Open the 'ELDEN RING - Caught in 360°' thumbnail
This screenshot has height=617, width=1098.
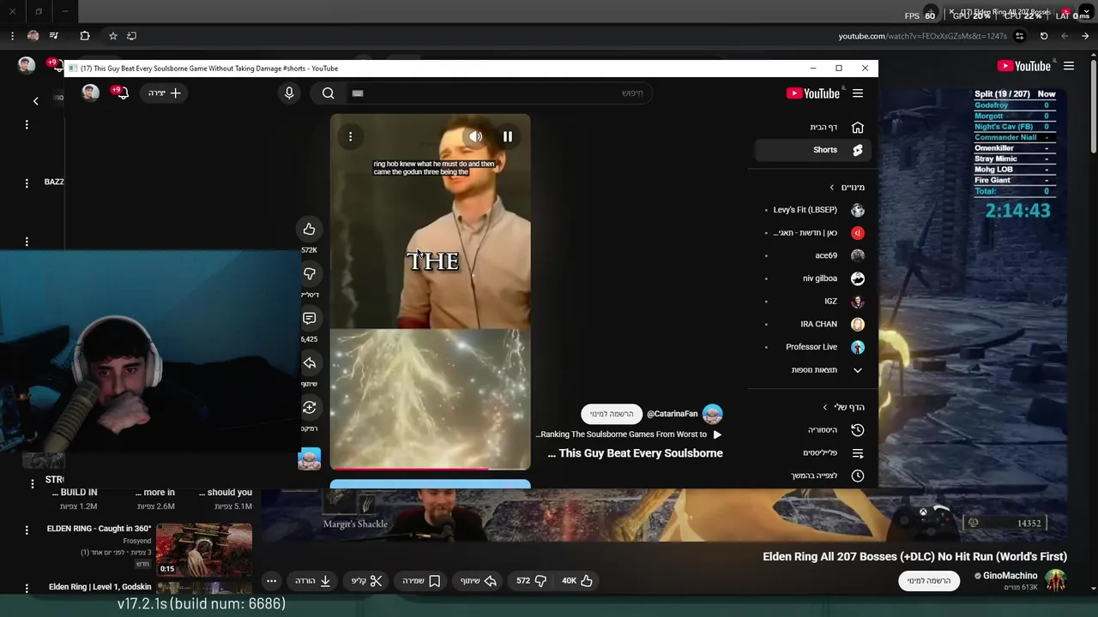[204, 549]
